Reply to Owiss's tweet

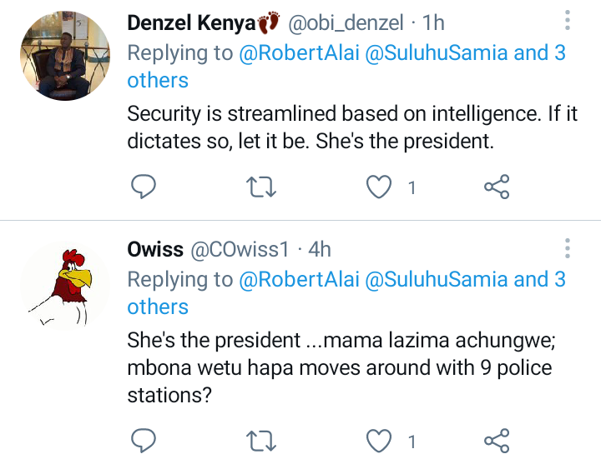click(144, 441)
